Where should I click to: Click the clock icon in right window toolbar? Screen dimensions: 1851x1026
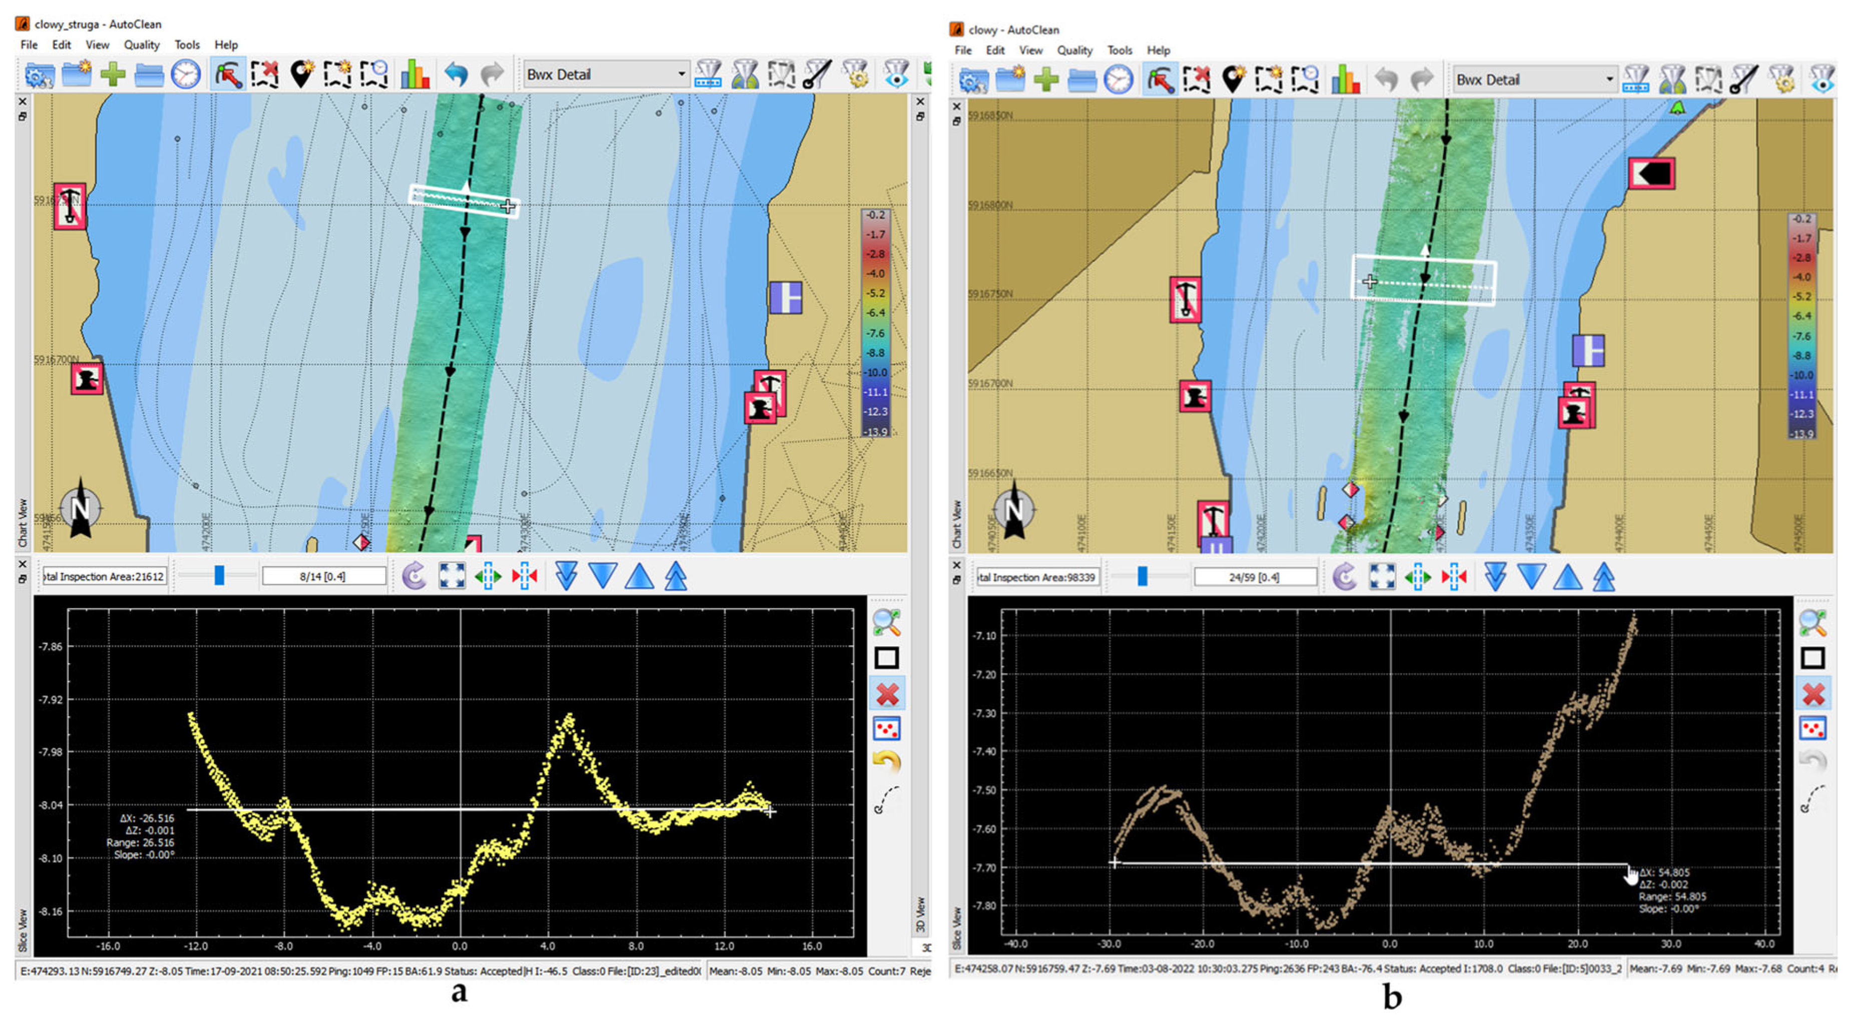[x=1118, y=80]
